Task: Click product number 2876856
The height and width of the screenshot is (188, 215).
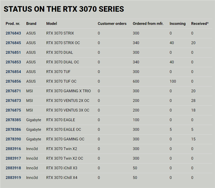Action: (x=13, y=82)
